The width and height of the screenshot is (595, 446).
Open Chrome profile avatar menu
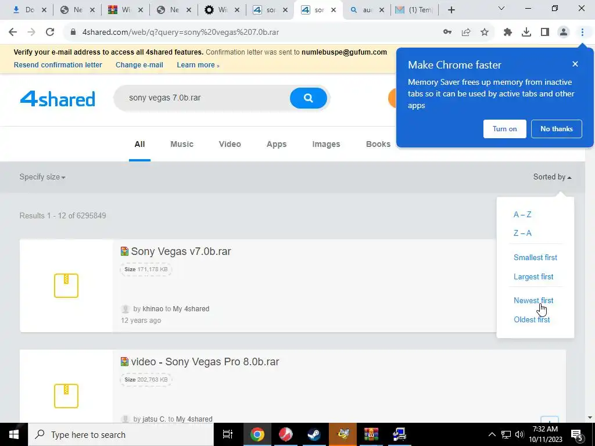click(x=564, y=33)
